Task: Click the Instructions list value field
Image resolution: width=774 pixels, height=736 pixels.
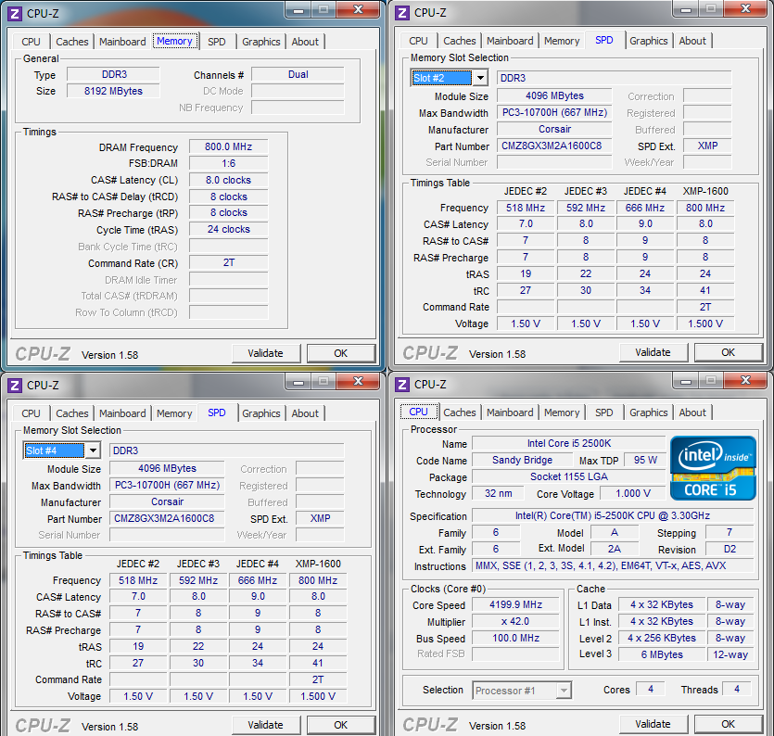Action: [x=613, y=565]
